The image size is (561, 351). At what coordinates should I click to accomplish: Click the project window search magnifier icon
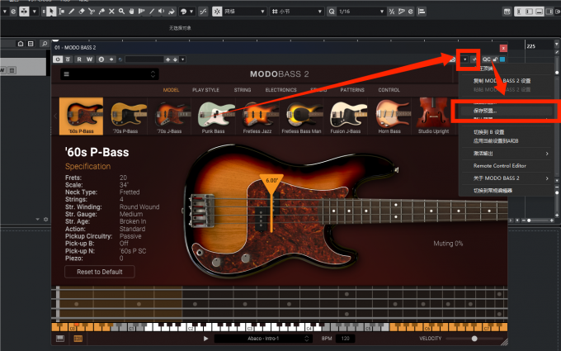coord(45,44)
